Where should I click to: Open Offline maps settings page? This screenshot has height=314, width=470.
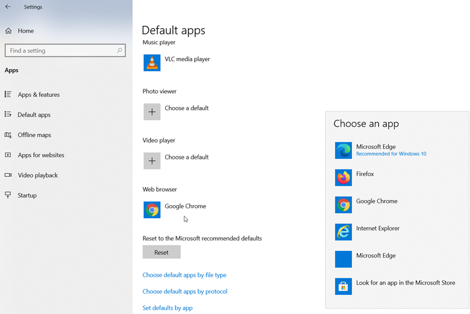coord(34,135)
